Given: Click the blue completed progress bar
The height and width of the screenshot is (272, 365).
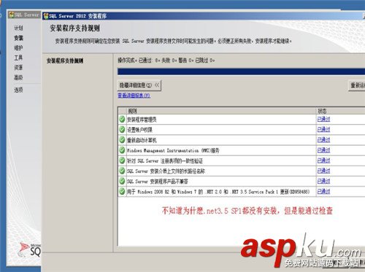Looking at the screenshot, I should tap(241, 71).
